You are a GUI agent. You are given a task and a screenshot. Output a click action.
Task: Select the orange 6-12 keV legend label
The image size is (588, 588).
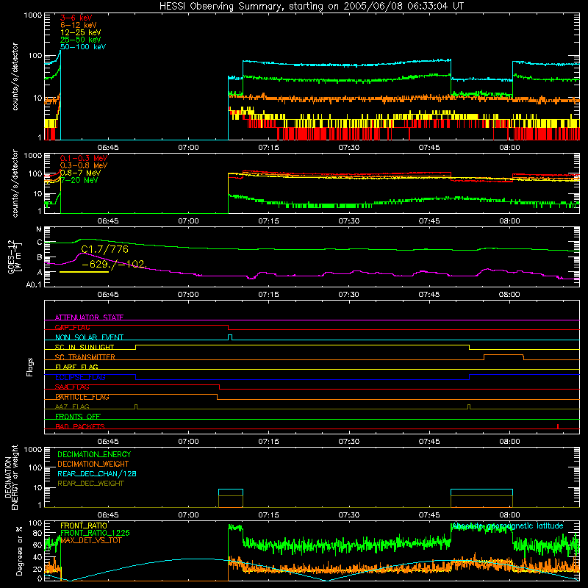click(79, 25)
